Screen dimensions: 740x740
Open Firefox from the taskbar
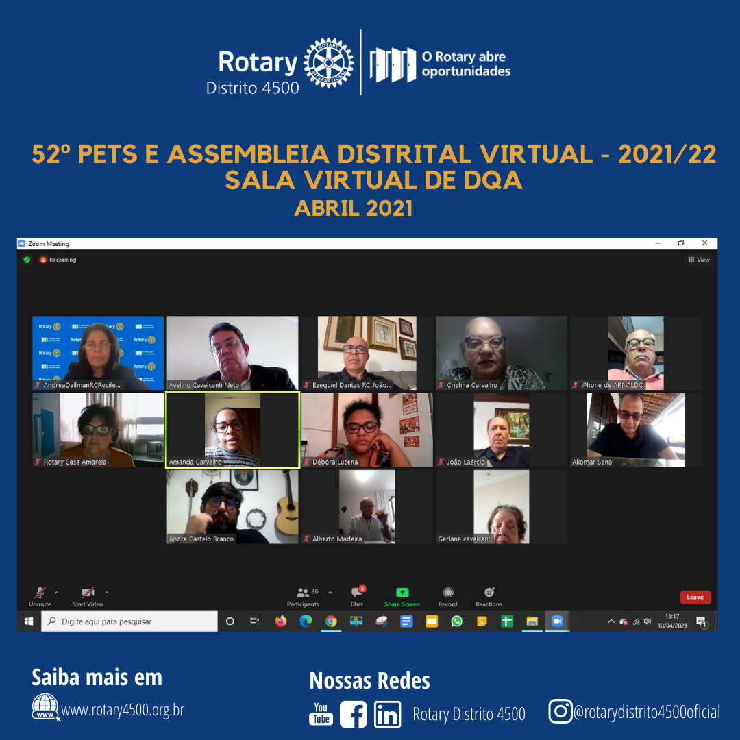click(280, 621)
